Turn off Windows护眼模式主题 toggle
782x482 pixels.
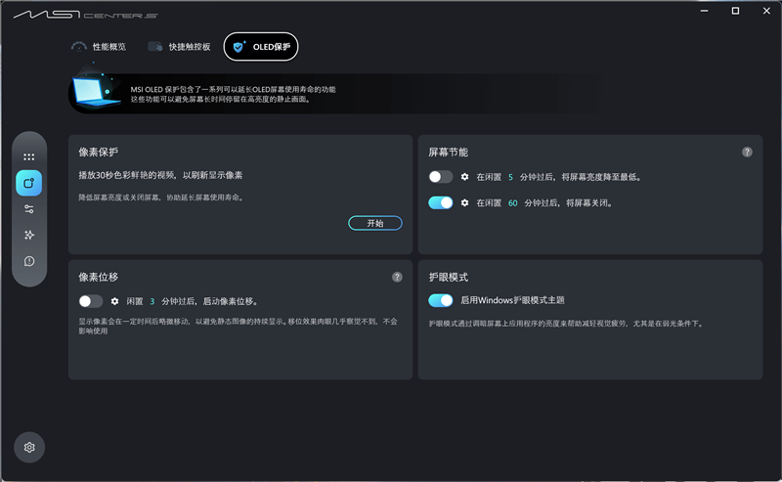(x=441, y=300)
